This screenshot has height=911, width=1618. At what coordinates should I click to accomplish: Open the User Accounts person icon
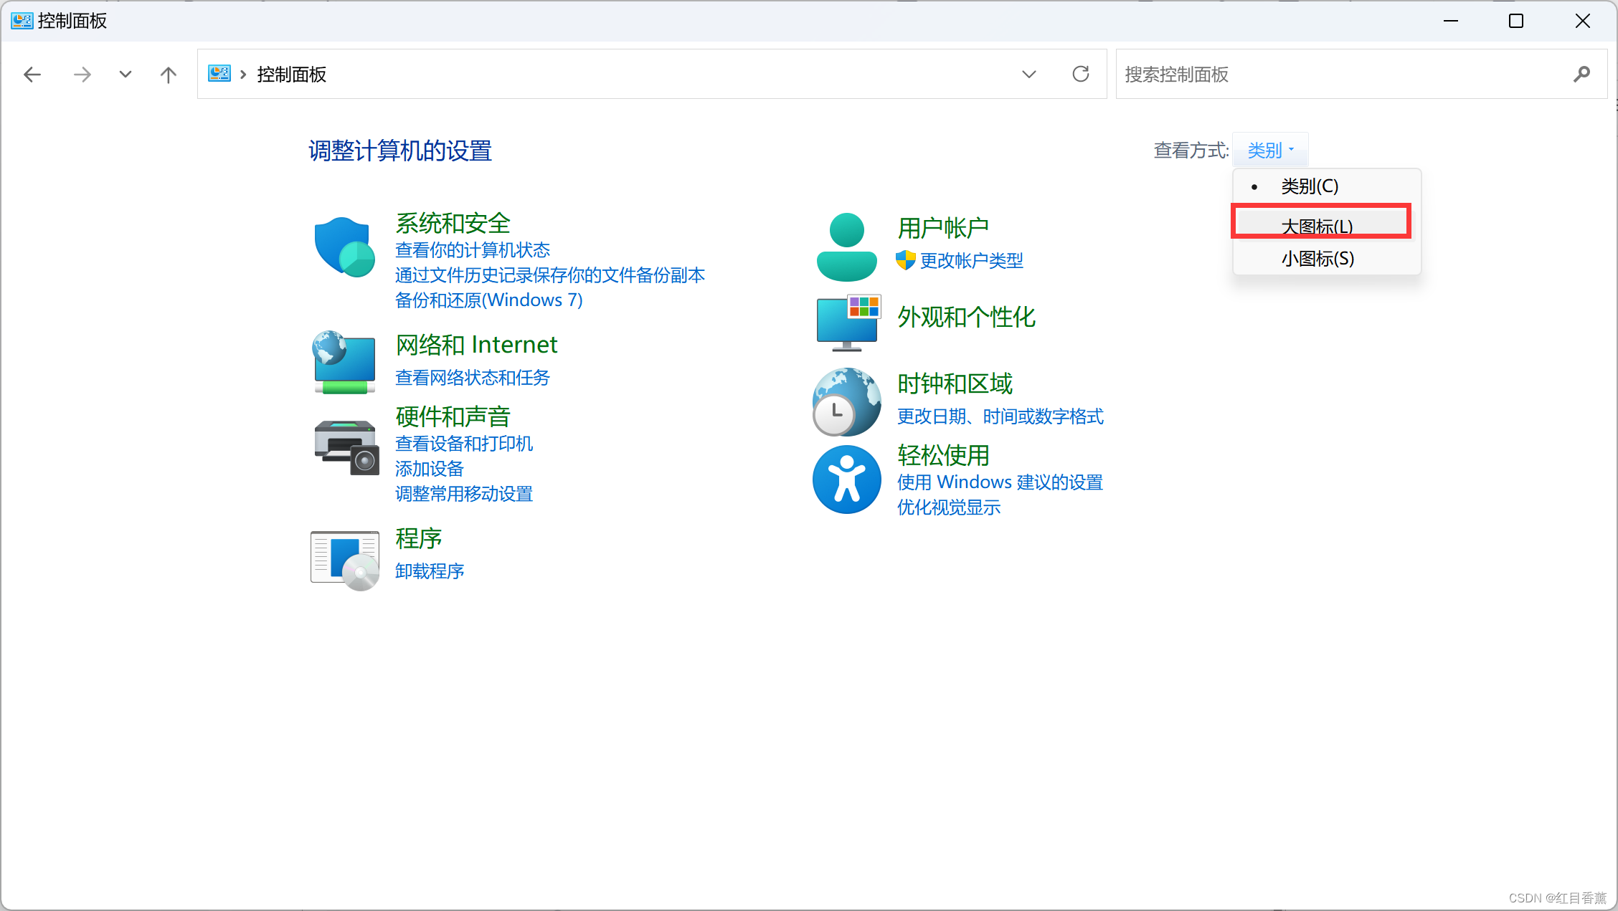click(x=846, y=247)
